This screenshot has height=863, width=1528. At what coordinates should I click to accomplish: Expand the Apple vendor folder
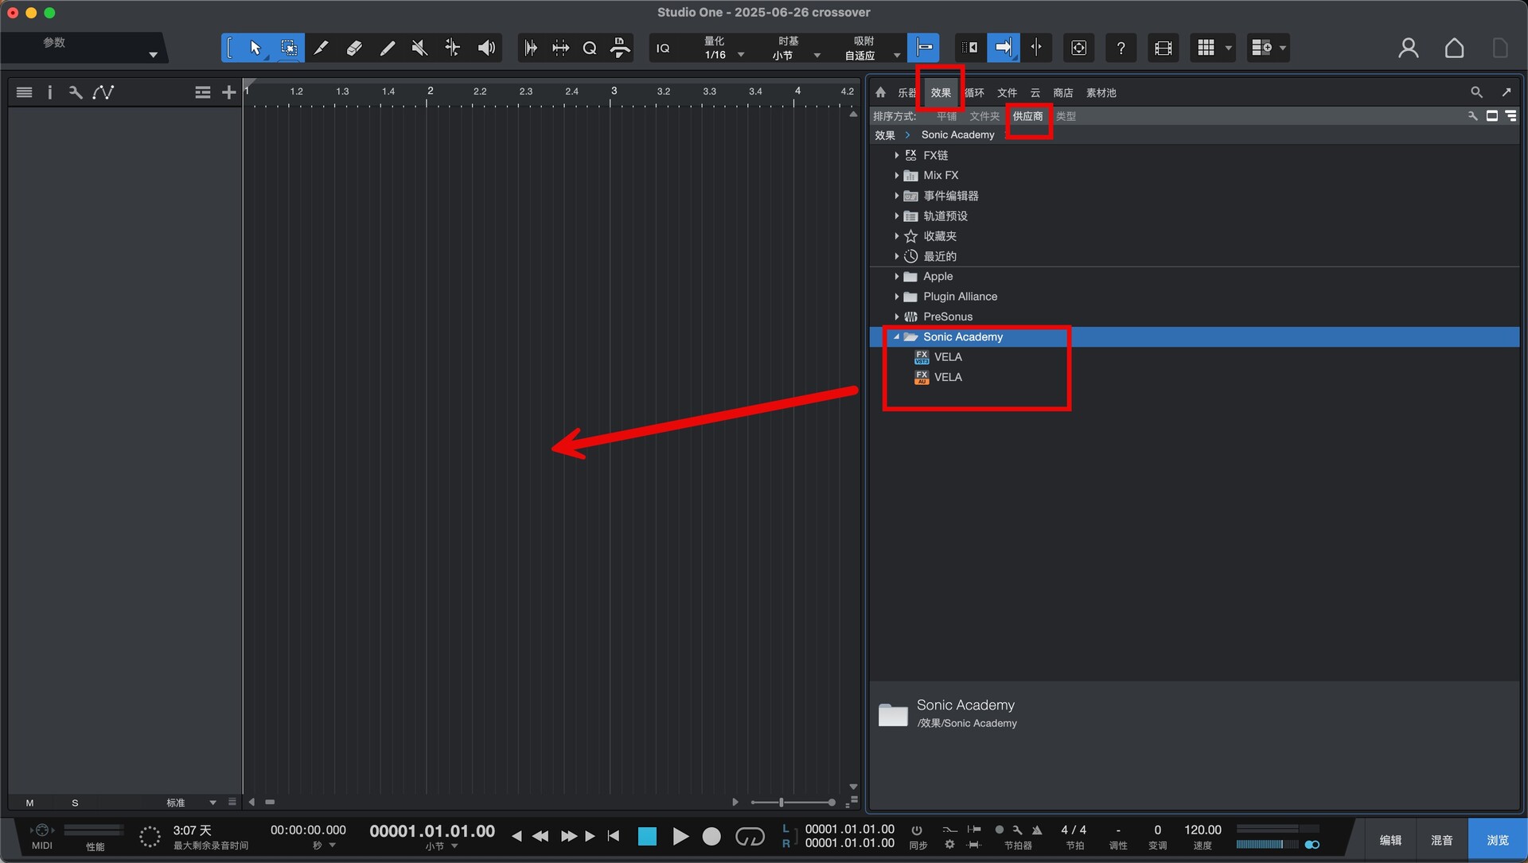(x=896, y=277)
